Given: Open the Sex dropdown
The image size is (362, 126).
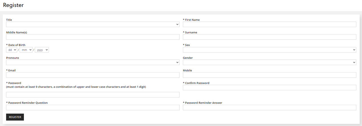Looking at the screenshot, I should pos(269,50).
